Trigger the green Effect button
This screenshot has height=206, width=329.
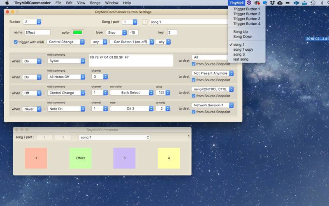point(80,158)
